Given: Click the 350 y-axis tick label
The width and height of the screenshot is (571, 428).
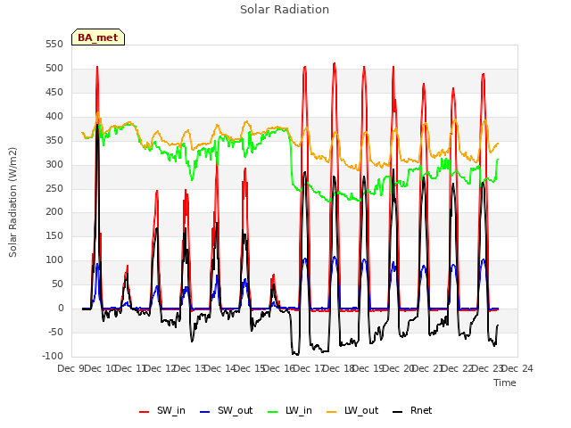Looking at the screenshot, I should pos(54,140).
